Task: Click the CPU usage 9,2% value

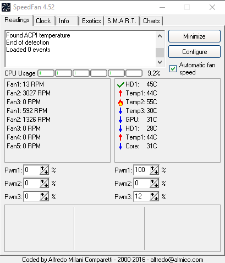Action: (154, 73)
